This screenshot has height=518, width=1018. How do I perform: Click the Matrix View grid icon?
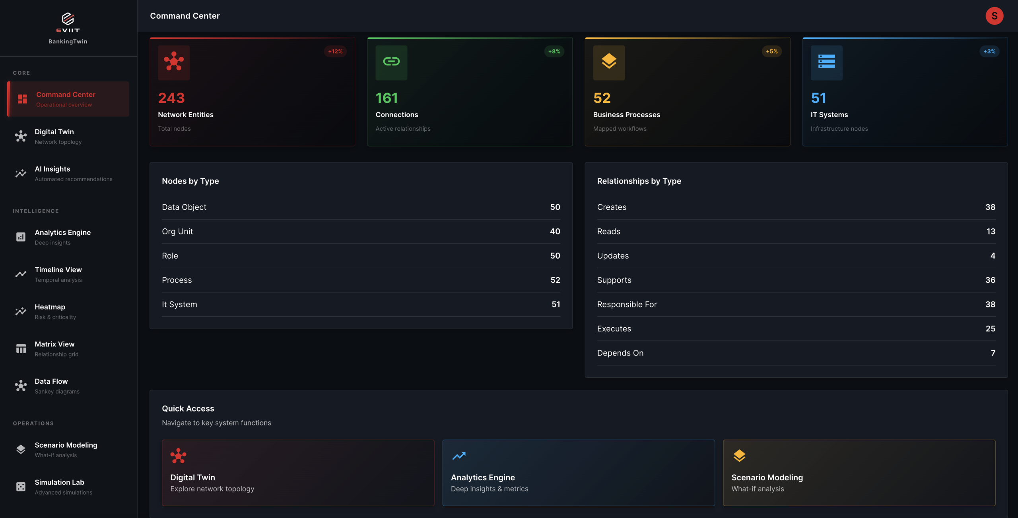pos(21,349)
